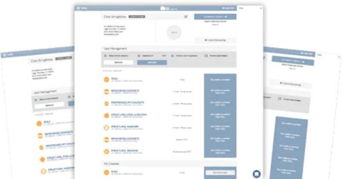This screenshot has width=342, height=179.
Task: Click the Structural Steel & Bolting icon, front window
Action: [x=106, y=116]
